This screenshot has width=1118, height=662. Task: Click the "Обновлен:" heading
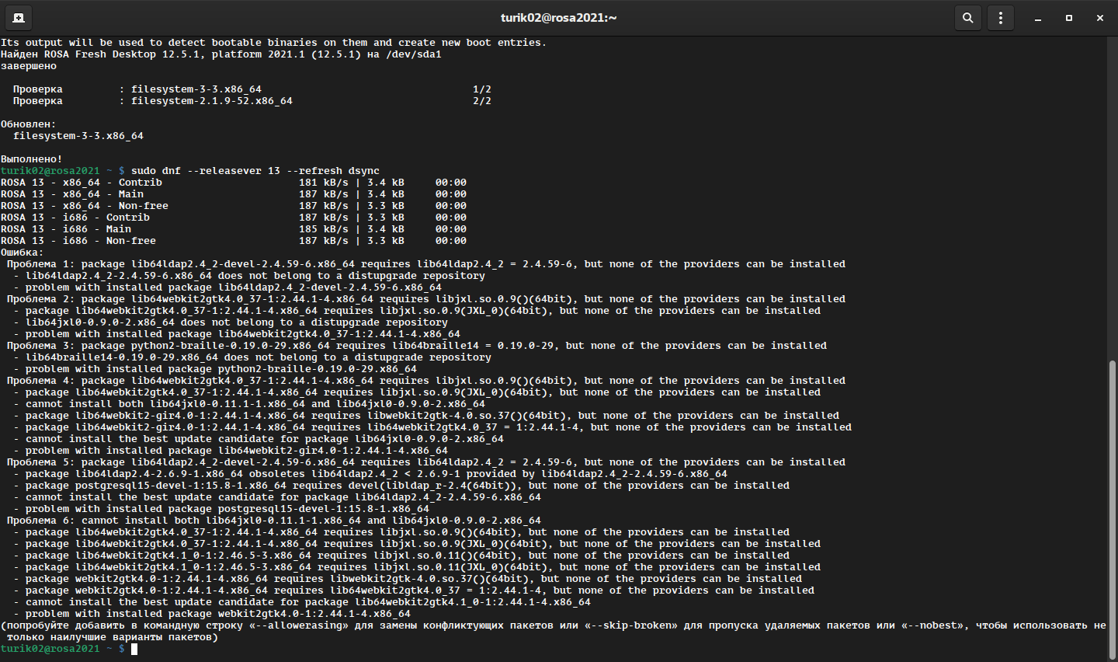(x=29, y=124)
